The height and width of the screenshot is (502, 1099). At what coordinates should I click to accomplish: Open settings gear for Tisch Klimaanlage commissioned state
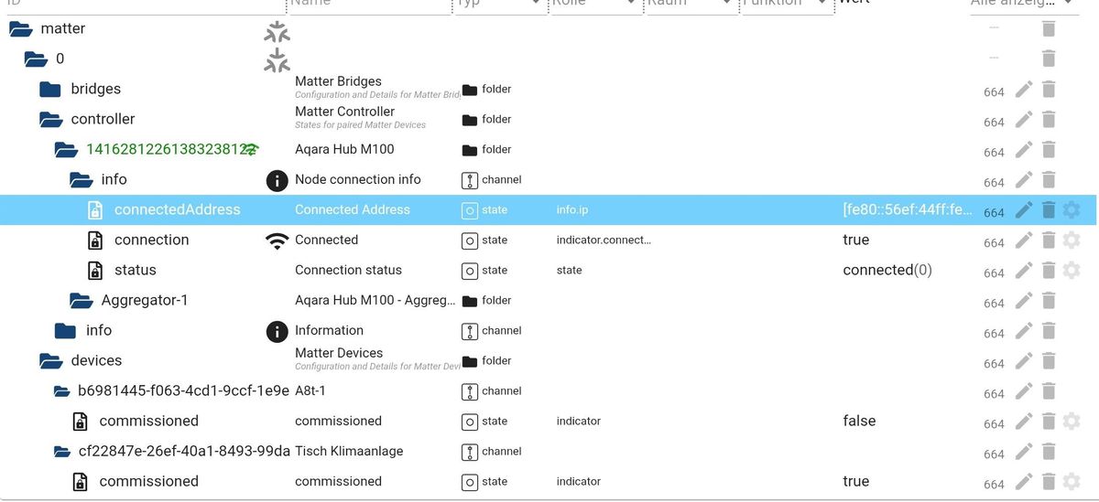(x=1071, y=482)
